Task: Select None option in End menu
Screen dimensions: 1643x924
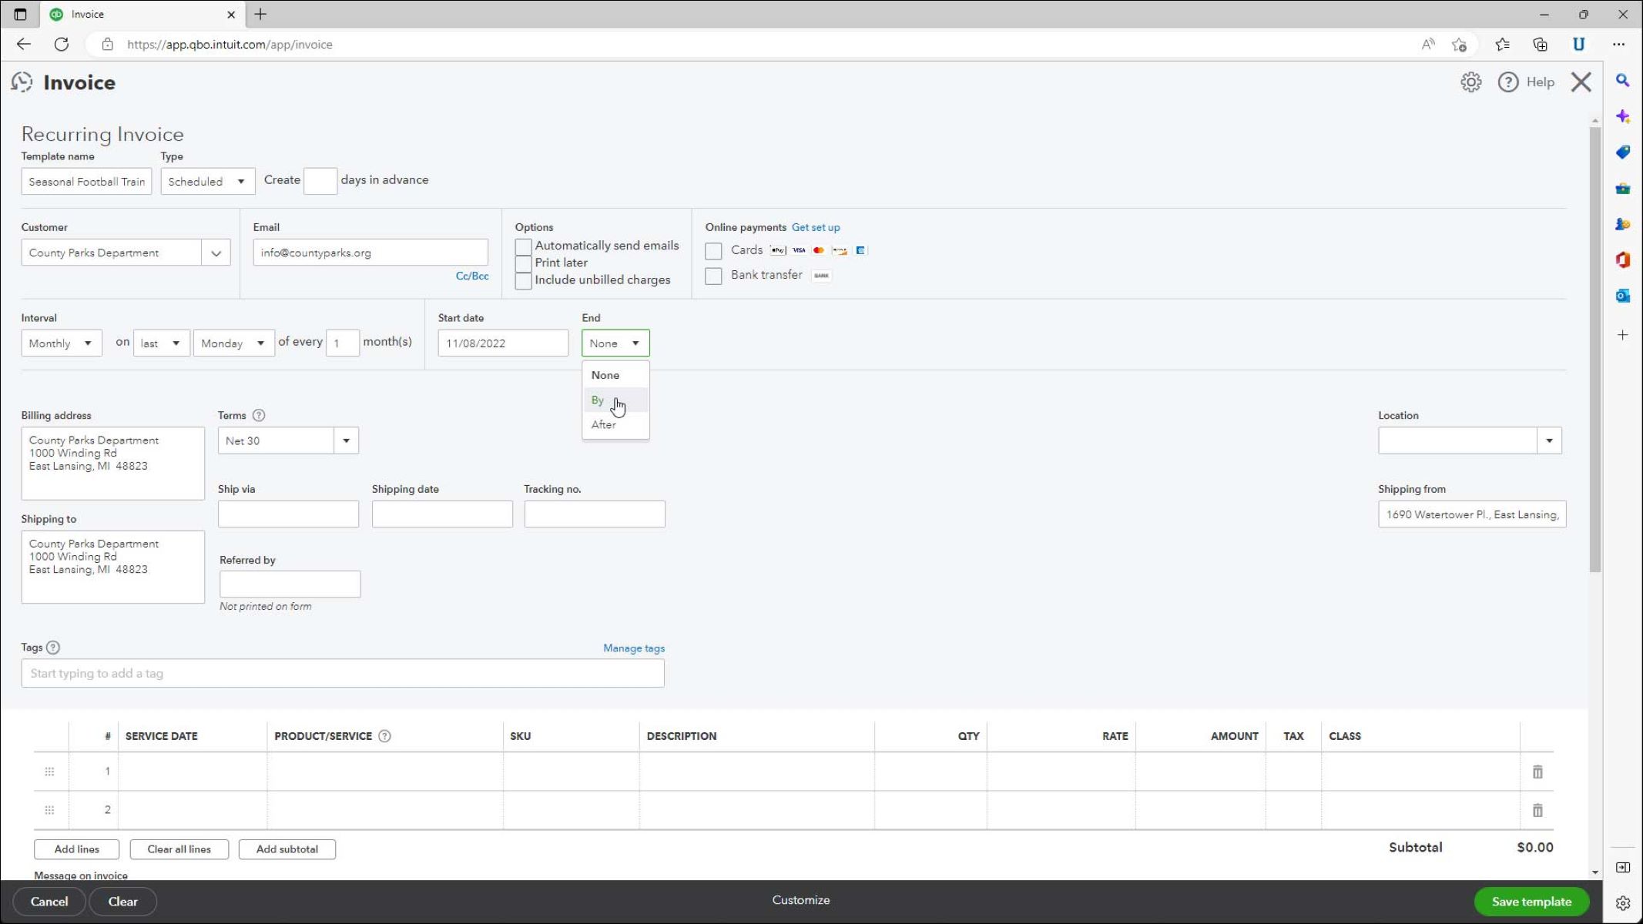Action: (x=606, y=374)
